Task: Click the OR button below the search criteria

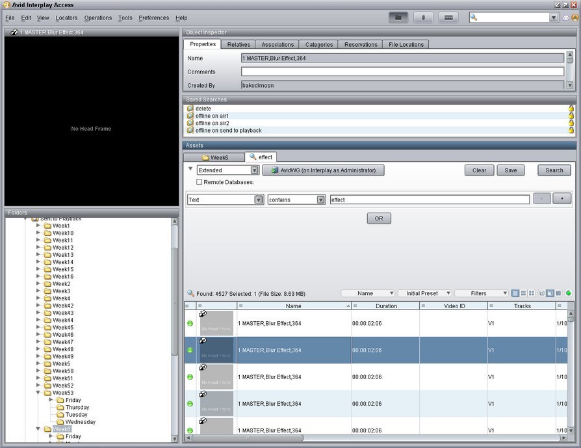Action: point(379,218)
